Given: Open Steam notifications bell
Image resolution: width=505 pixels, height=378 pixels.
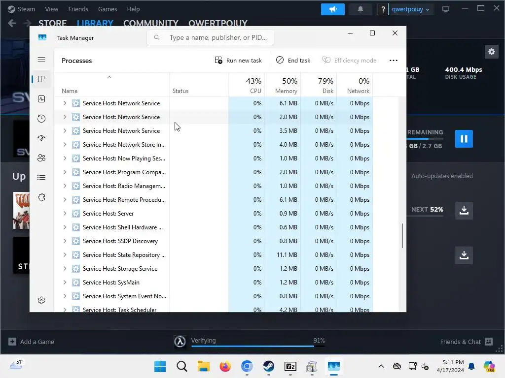Looking at the screenshot, I should (x=361, y=9).
